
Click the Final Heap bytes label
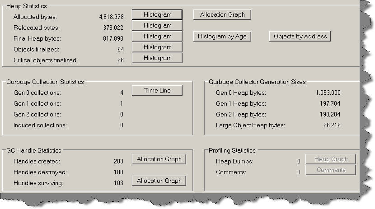(37, 38)
